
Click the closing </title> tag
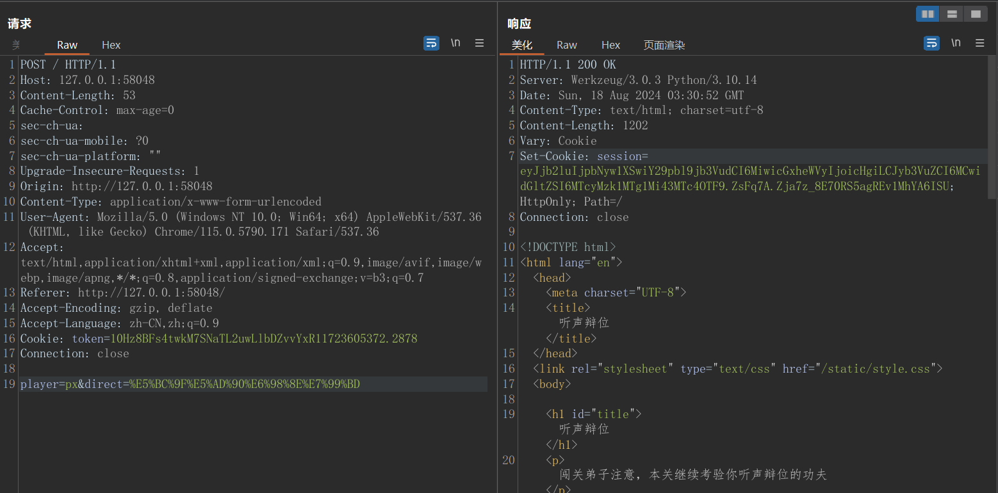tap(571, 338)
